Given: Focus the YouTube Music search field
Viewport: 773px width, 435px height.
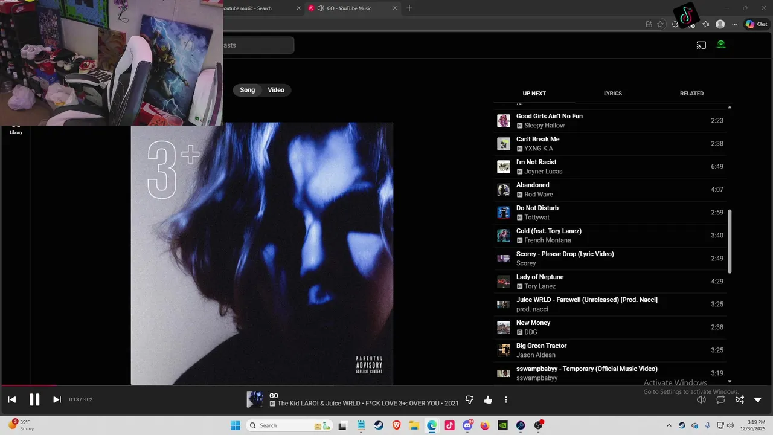Looking at the screenshot, I should pyautogui.click(x=258, y=45).
